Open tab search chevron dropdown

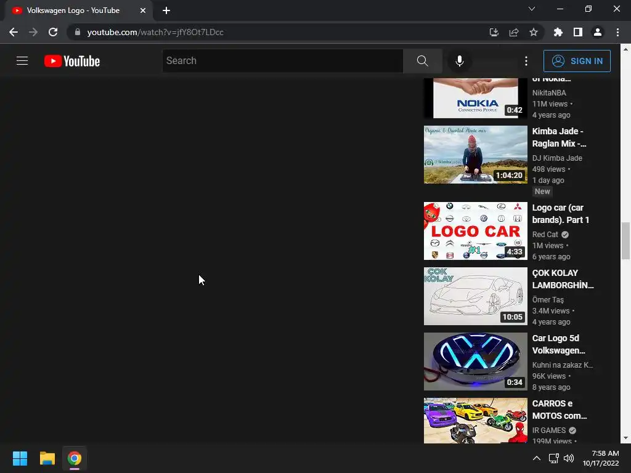click(x=532, y=9)
